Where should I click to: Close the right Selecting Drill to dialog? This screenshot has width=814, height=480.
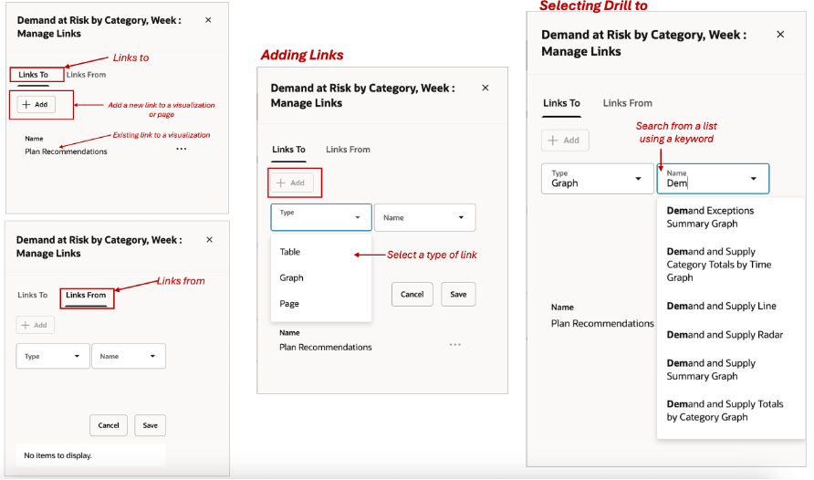780,35
